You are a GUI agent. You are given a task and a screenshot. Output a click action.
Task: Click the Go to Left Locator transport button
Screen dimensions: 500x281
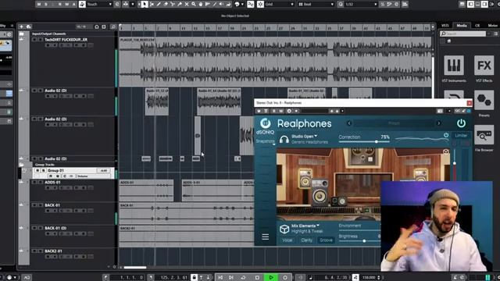220,278
